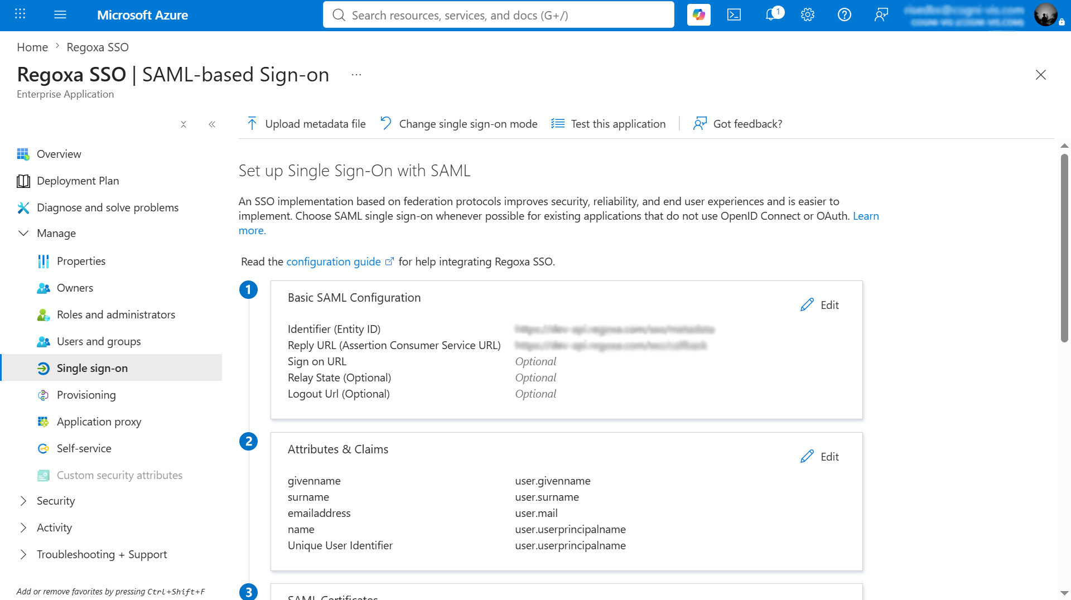1071x600 pixels.
Task: Close the SAML-based Sign-on blade
Action: (1041, 75)
